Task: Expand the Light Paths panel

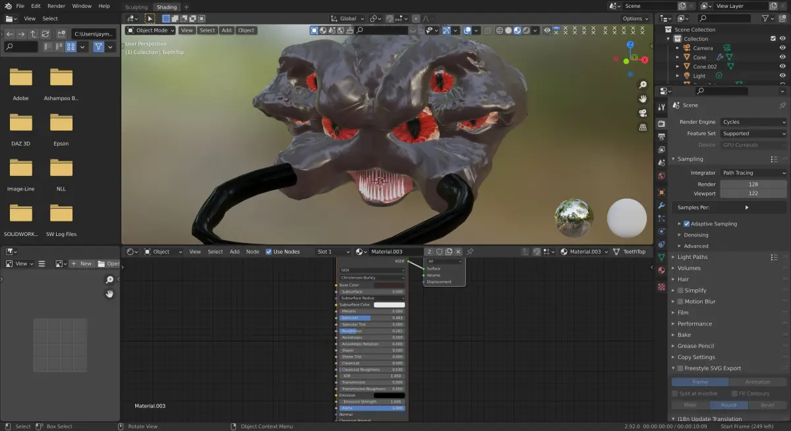Action: coord(692,257)
